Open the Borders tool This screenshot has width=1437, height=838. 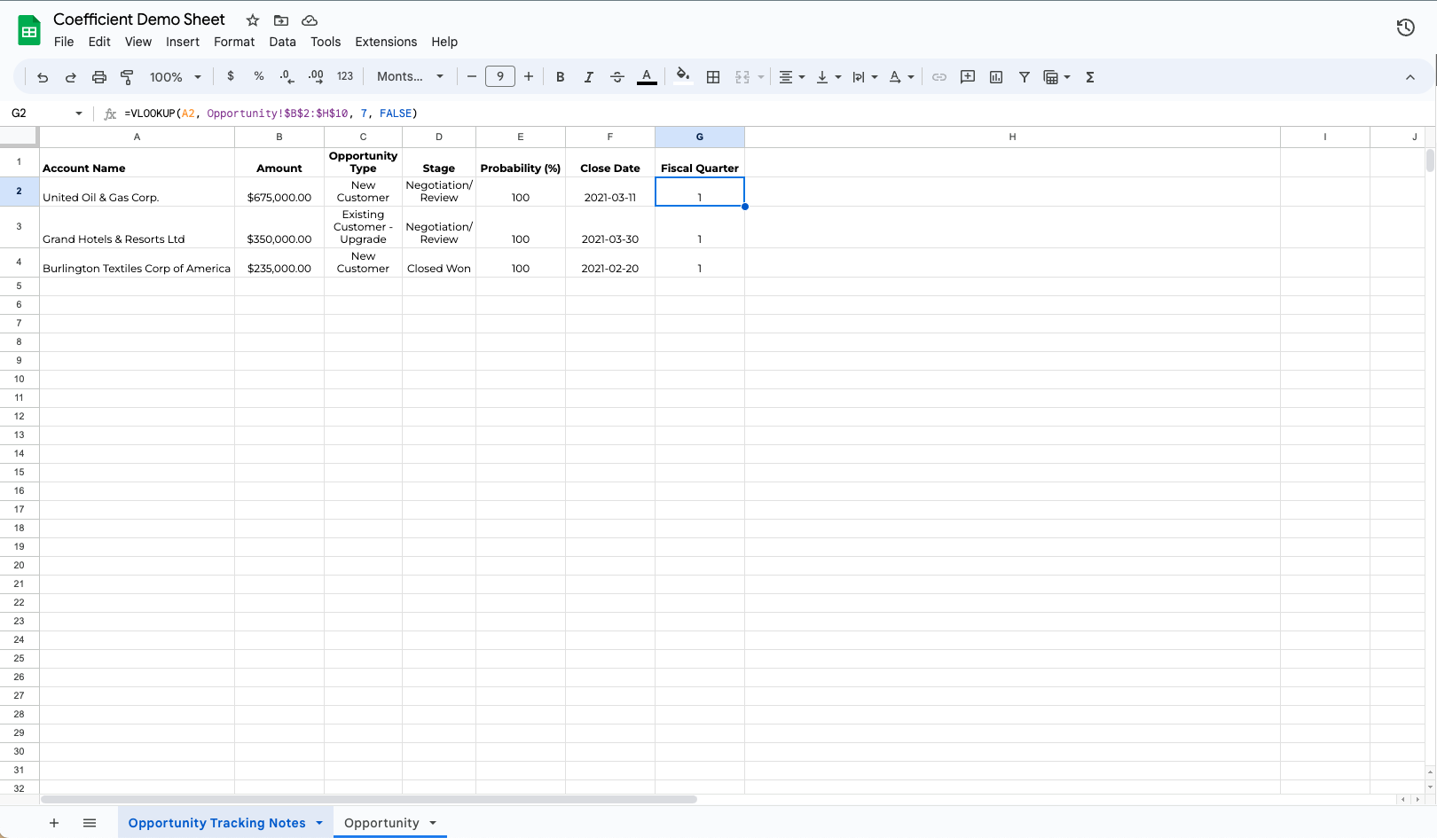pos(713,77)
